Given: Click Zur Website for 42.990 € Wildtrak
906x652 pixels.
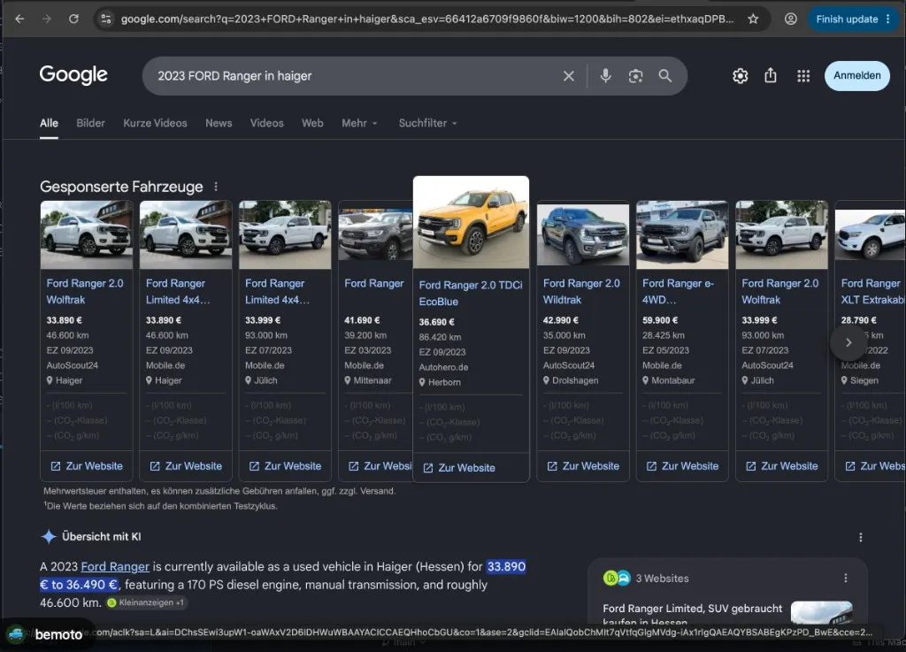Looking at the screenshot, I should point(583,466).
